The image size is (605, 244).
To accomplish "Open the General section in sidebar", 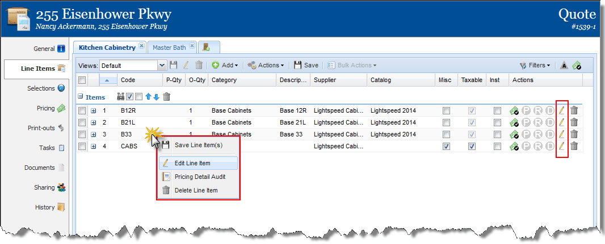I will tap(49, 49).
